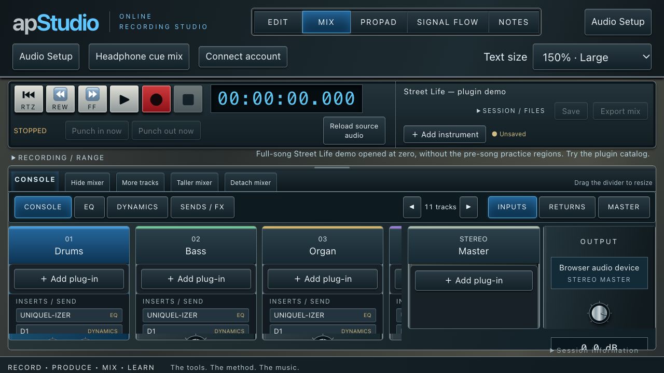Click Audio Setup beside Headphone cue mix

[46, 56]
